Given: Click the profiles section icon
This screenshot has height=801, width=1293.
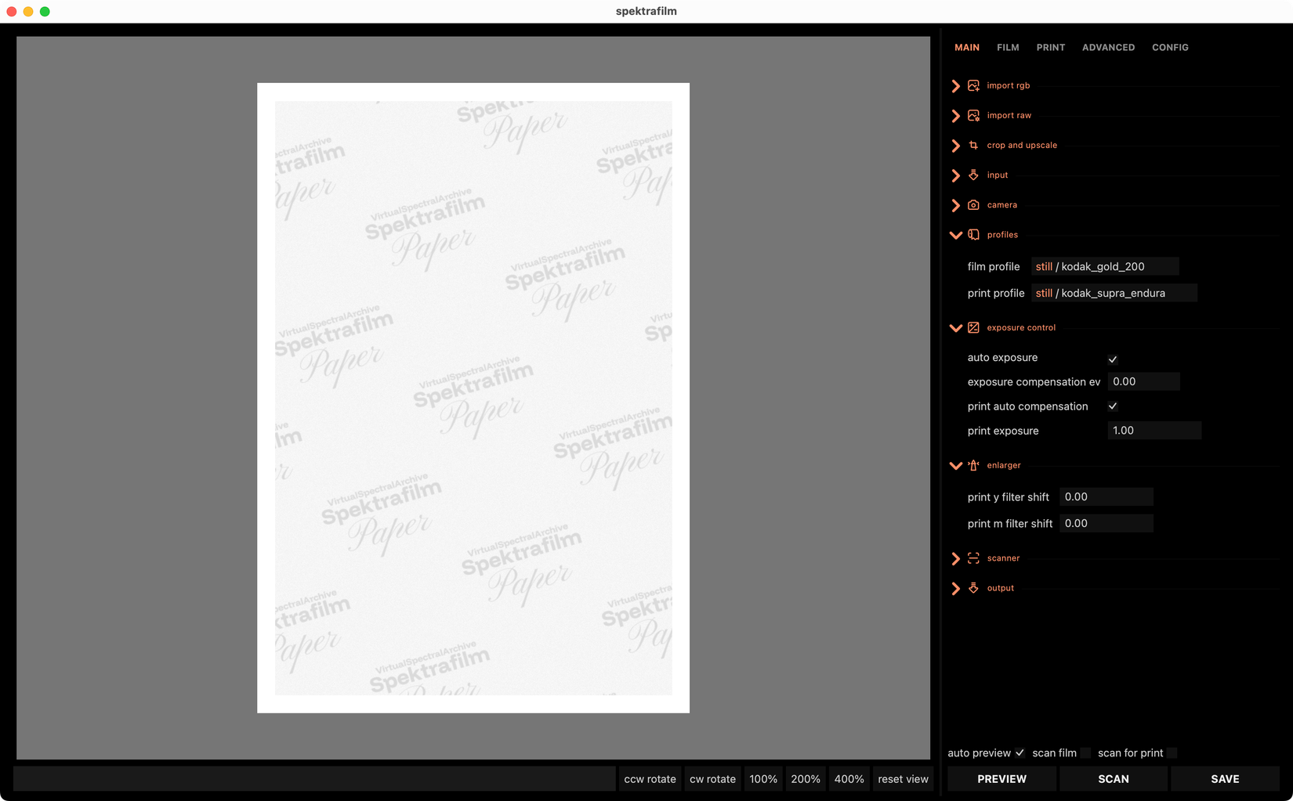Looking at the screenshot, I should click(973, 234).
